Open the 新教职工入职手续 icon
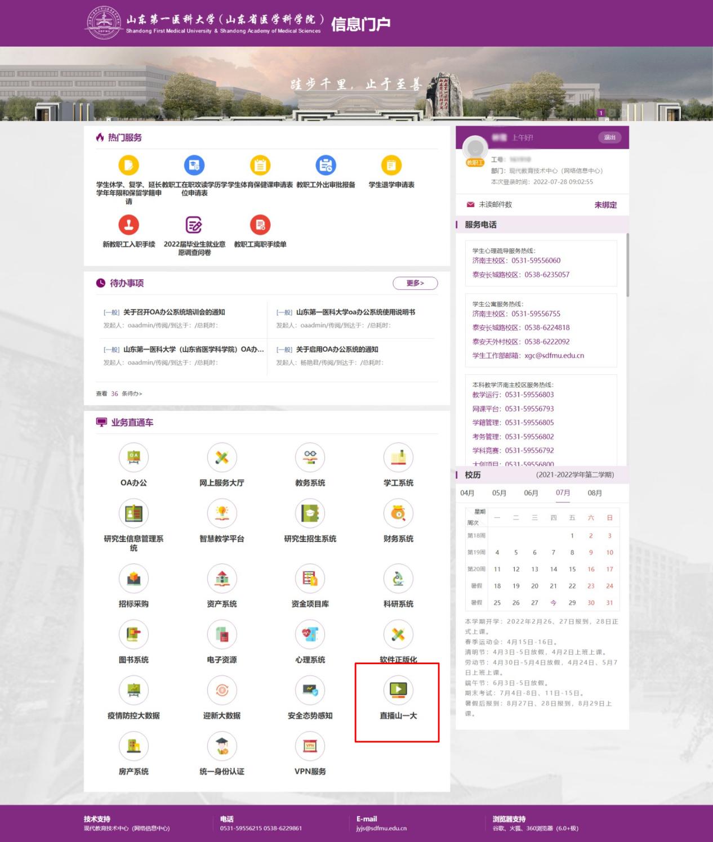Viewport: 713px width, 842px height. [128, 225]
